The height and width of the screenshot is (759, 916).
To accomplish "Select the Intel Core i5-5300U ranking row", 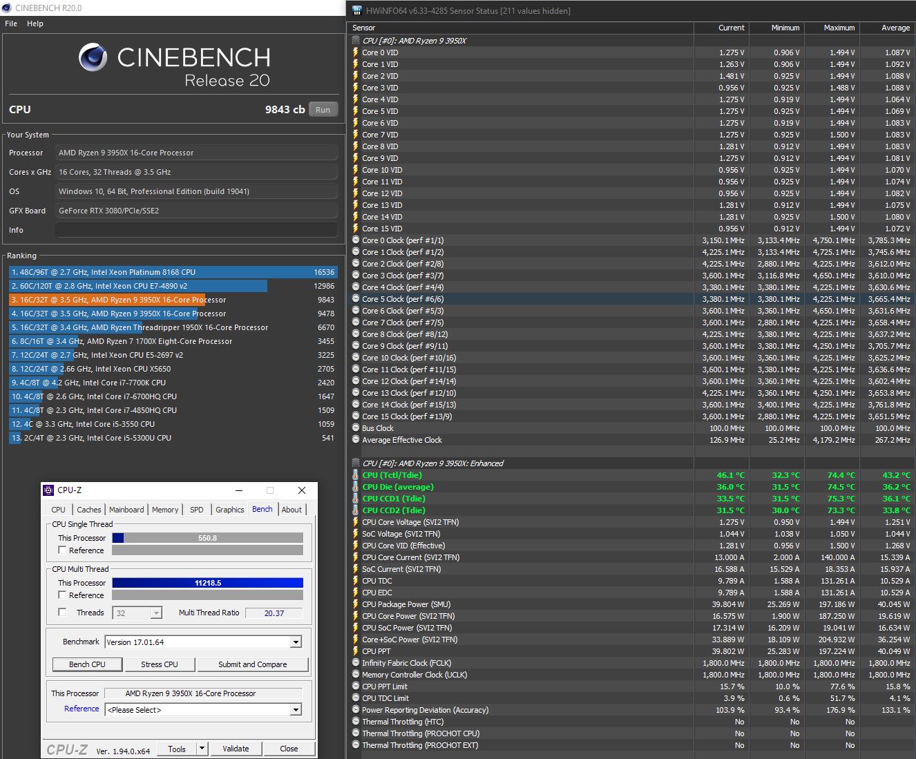I will click(173, 438).
